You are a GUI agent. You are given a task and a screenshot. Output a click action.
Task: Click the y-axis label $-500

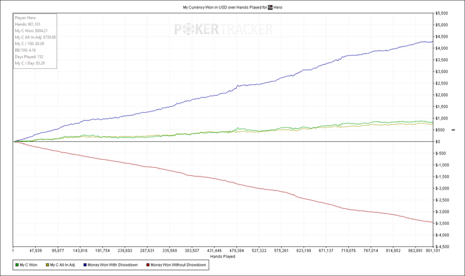tap(440, 153)
